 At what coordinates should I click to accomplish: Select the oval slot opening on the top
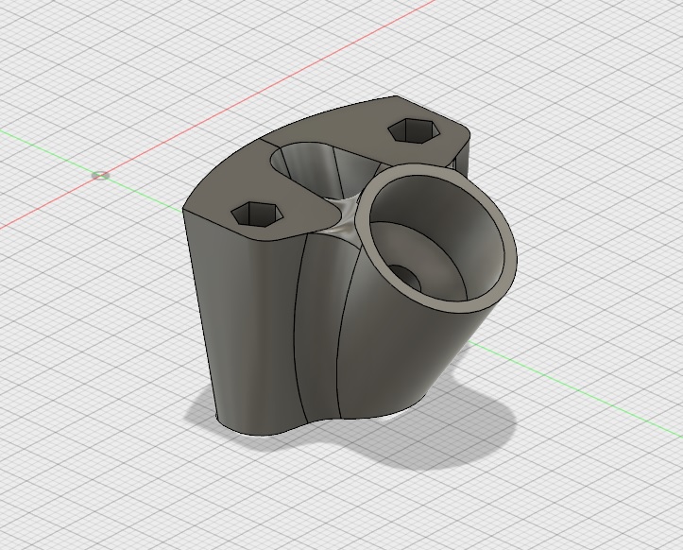coord(325,168)
